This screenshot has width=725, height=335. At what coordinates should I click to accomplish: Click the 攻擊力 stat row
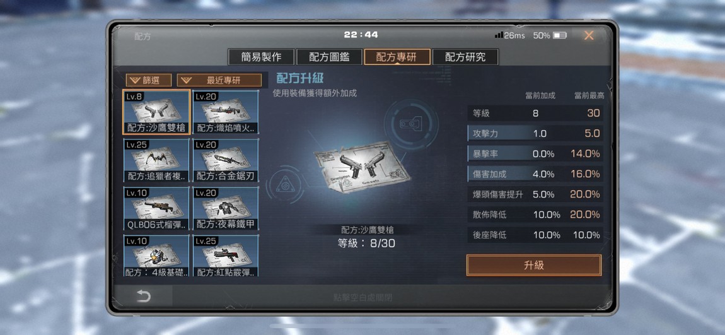535,133
